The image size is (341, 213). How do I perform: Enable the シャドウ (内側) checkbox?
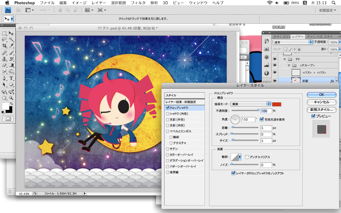click(168, 114)
